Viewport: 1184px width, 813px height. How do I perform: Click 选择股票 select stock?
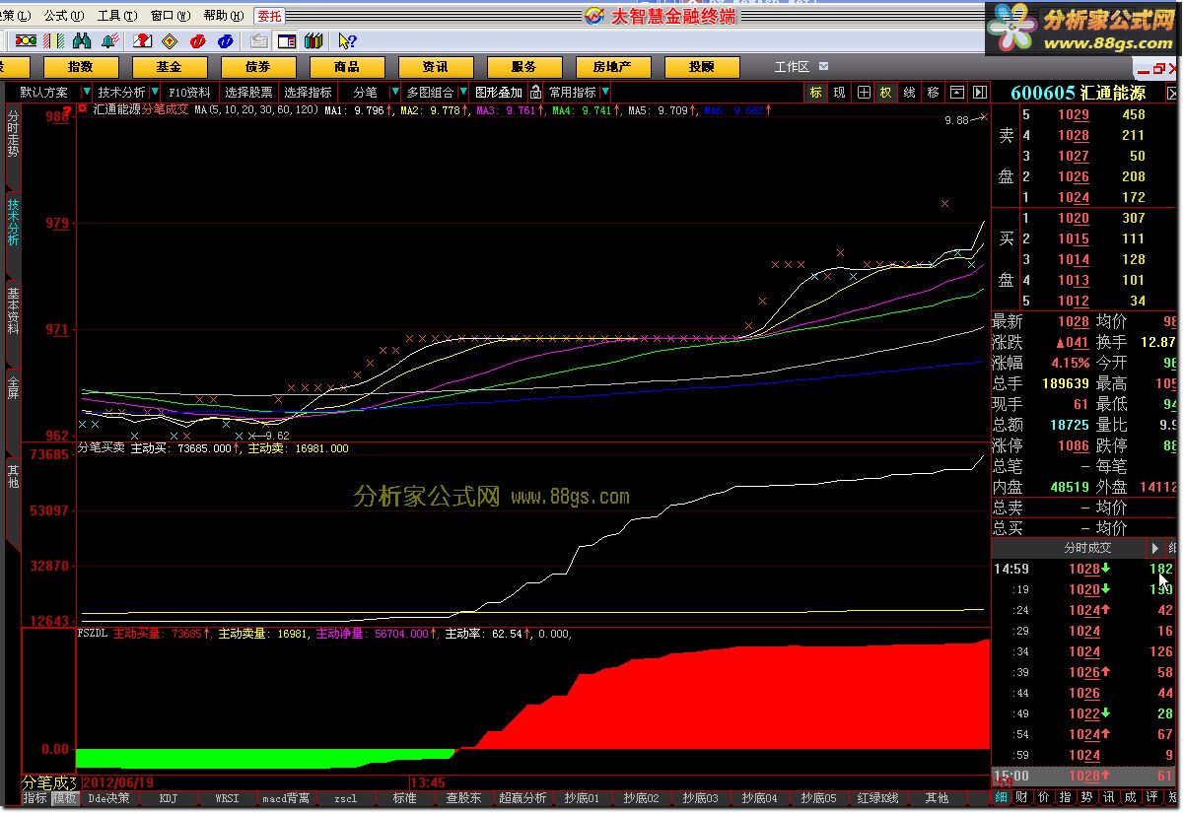click(248, 92)
